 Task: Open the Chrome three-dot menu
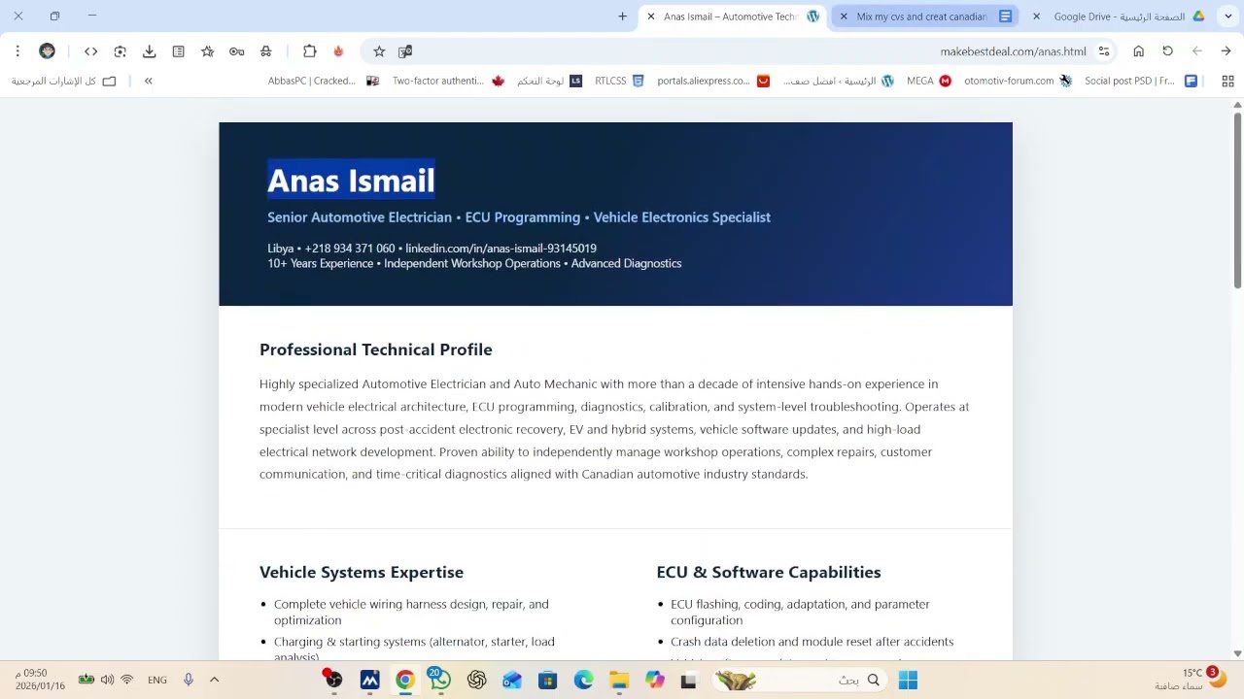17,51
